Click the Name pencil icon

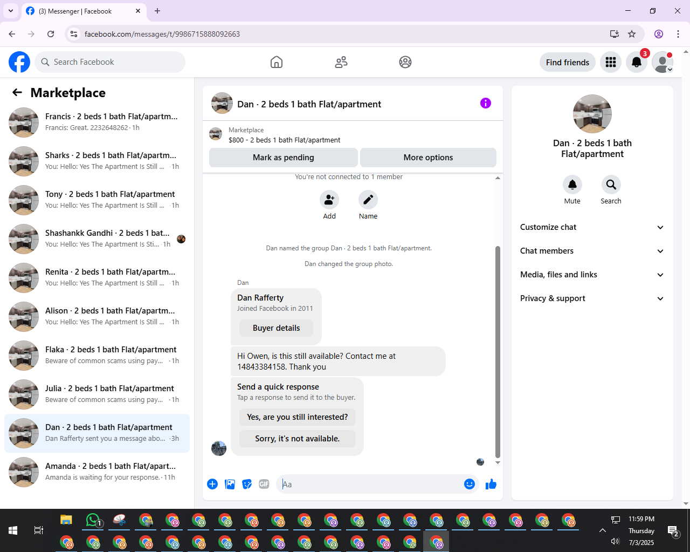click(x=368, y=200)
